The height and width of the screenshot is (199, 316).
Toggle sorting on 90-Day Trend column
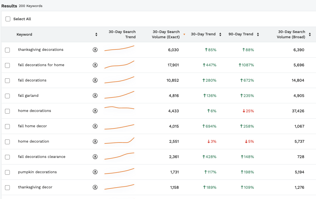click(258, 34)
